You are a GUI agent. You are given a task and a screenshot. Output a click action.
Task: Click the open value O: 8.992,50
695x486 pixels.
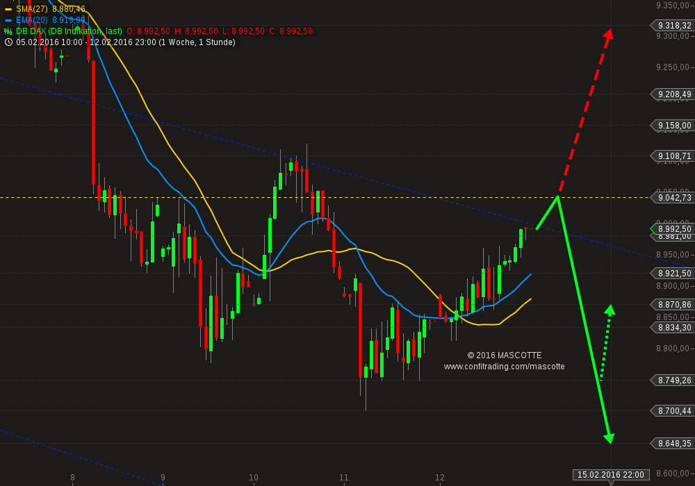coord(148,31)
